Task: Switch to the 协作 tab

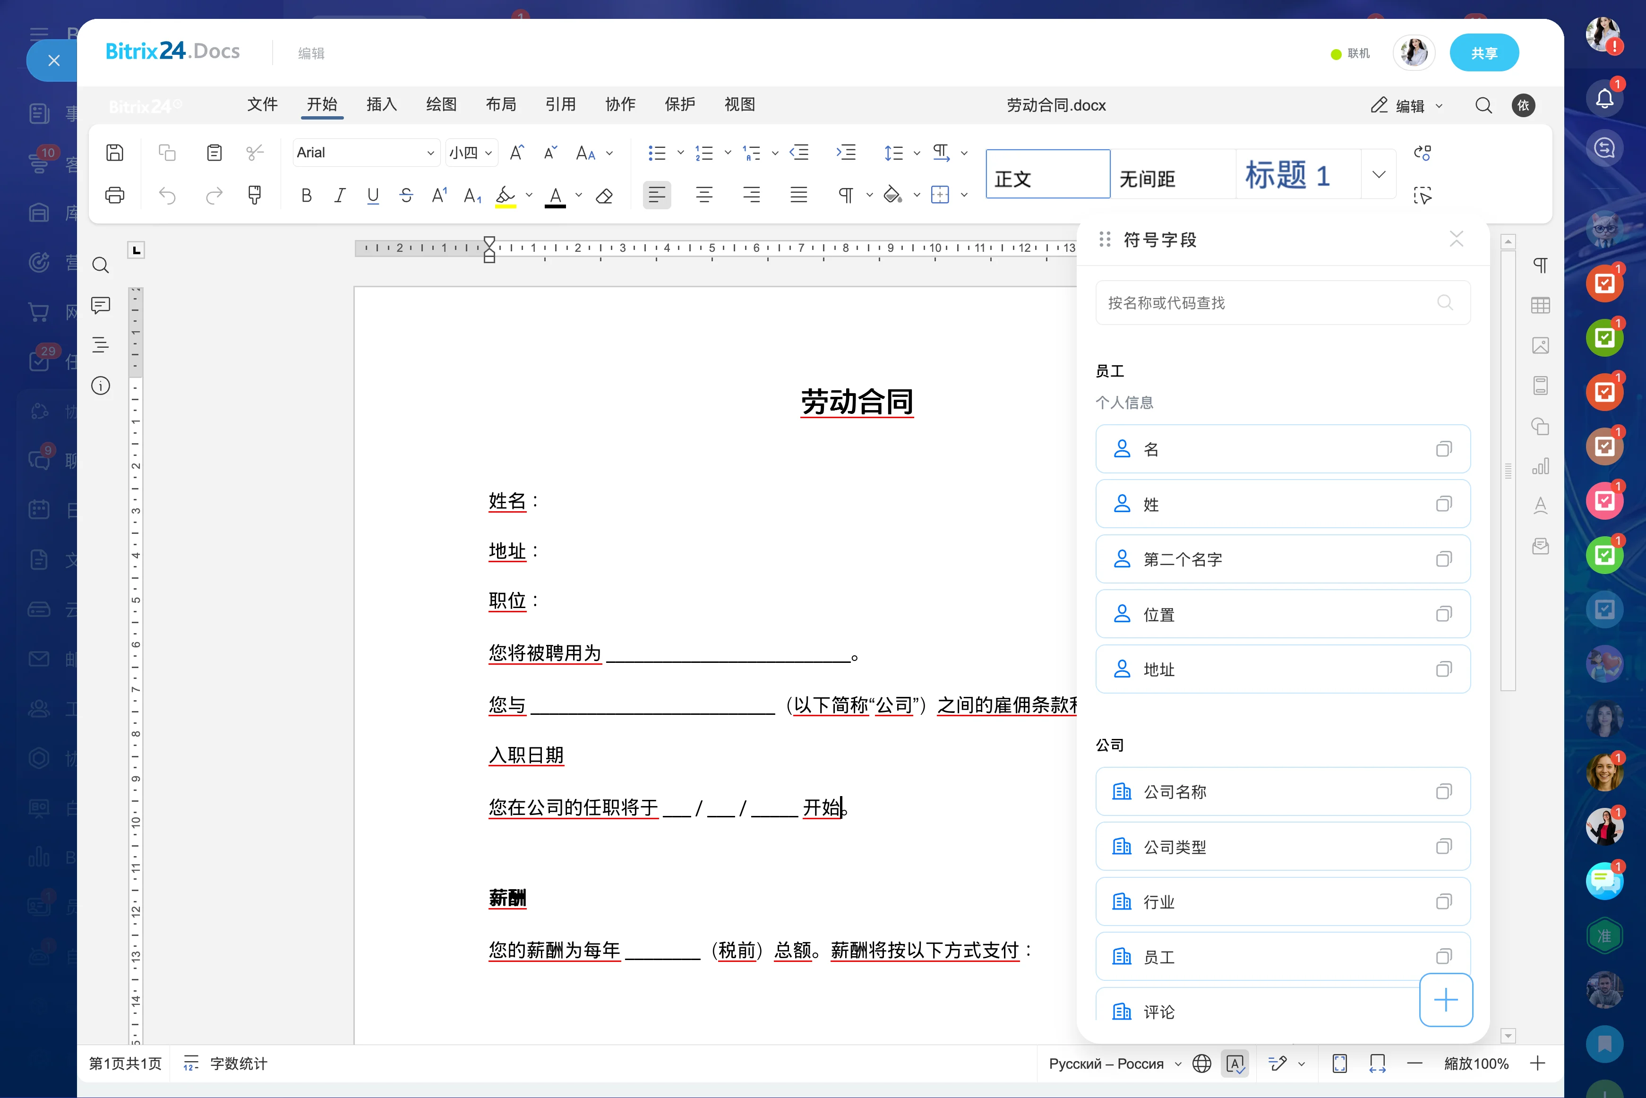Action: (620, 104)
